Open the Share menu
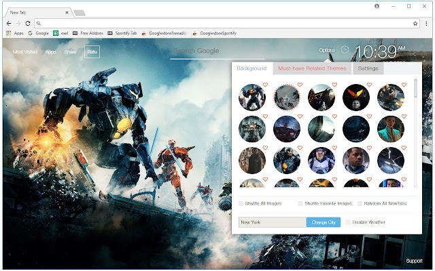 [70, 51]
